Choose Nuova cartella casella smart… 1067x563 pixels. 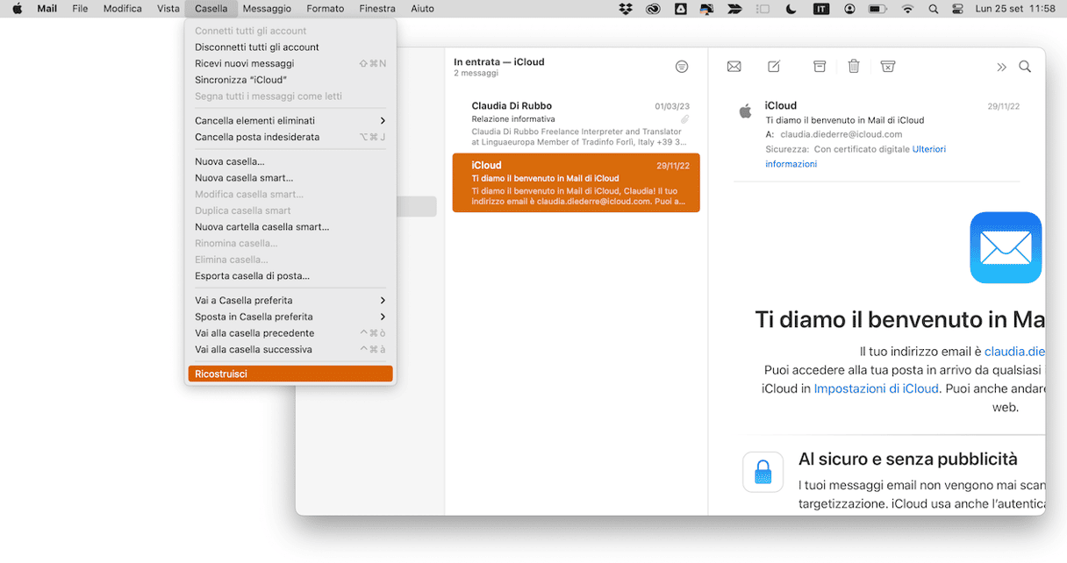pyautogui.click(x=290, y=227)
